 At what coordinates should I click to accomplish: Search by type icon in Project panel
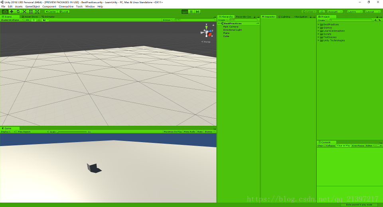(375, 20)
